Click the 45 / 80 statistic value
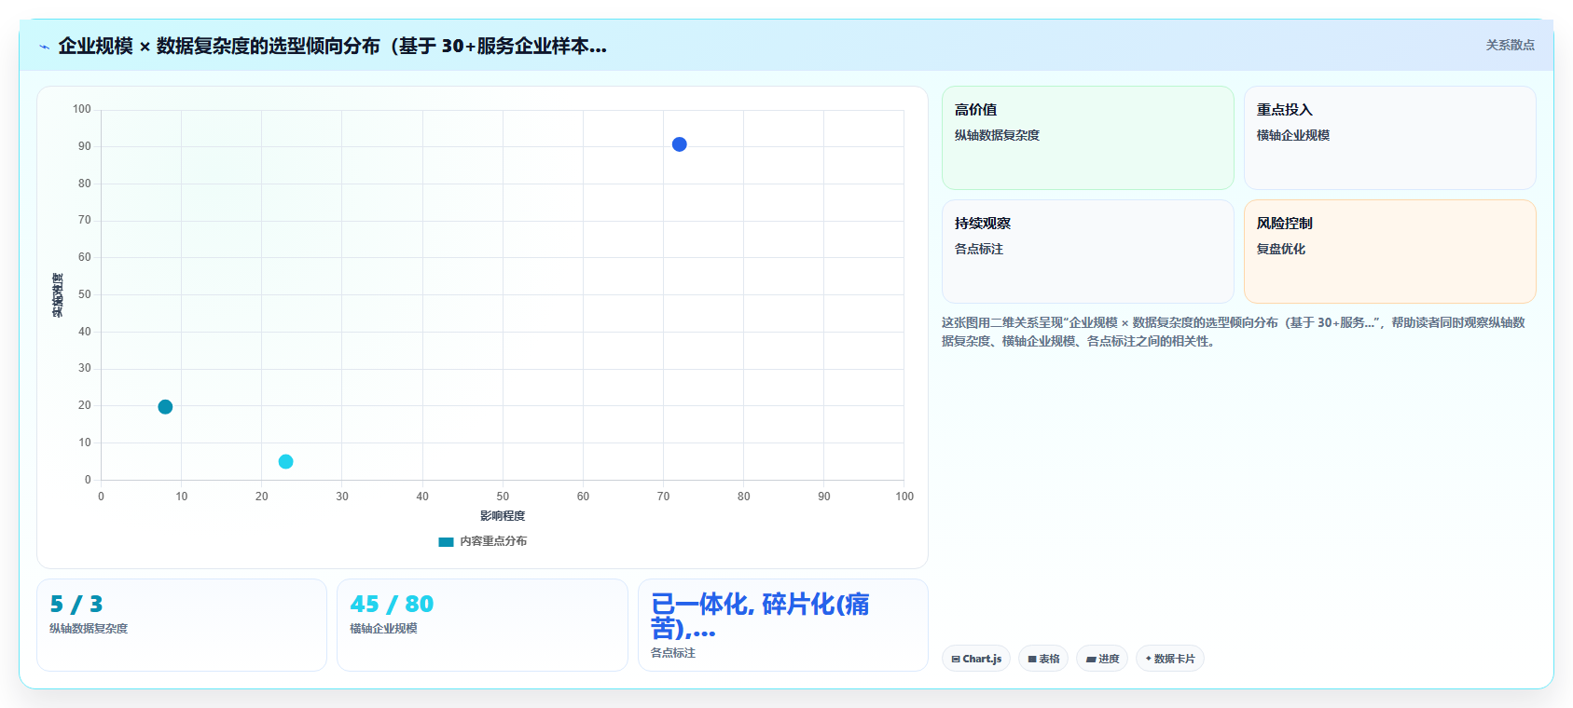 coord(392,604)
